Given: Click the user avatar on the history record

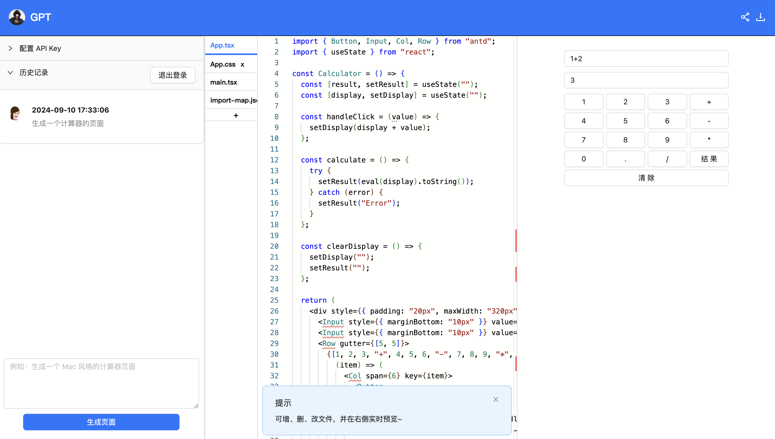Looking at the screenshot, I should click(15, 114).
